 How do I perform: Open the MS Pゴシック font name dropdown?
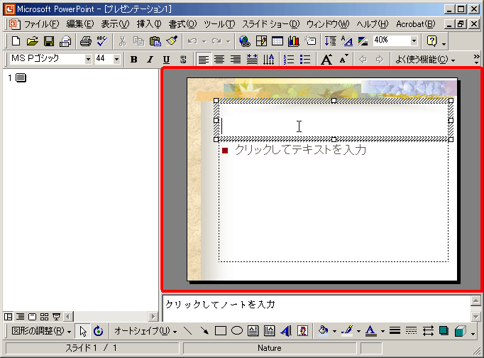coord(88,59)
